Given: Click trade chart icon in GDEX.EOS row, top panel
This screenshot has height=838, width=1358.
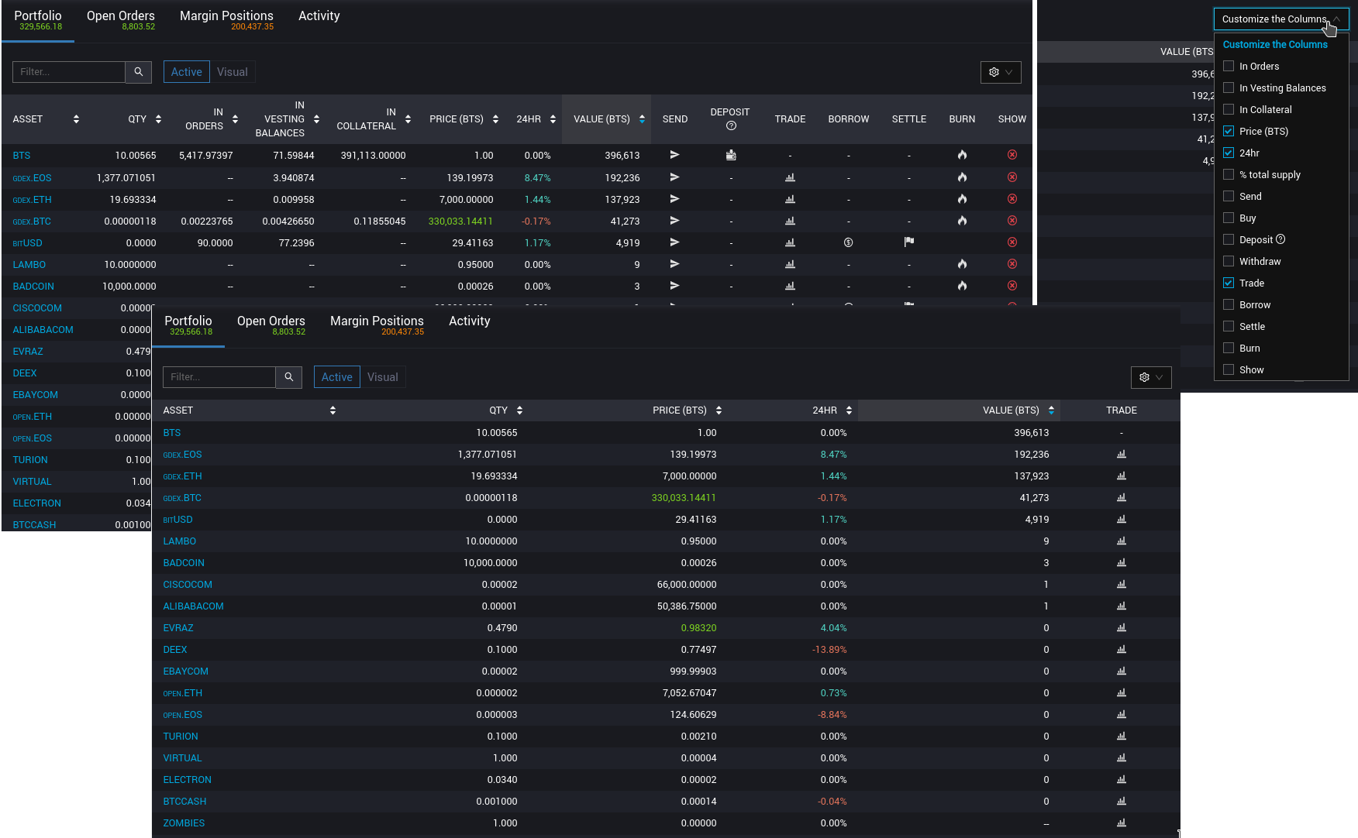Looking at the screenshot, I should [x=790, y=177].
